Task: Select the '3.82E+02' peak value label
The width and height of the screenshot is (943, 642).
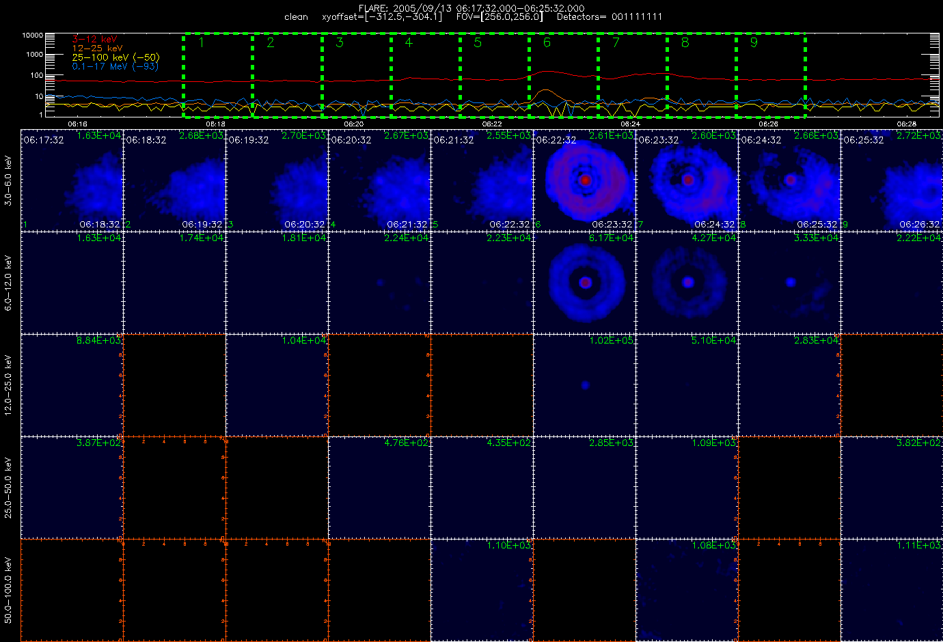Action: tap(918, 443)
